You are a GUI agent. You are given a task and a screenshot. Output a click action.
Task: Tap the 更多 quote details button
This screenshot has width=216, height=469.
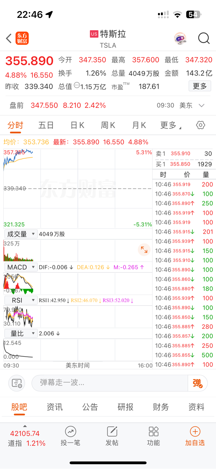(x=200, y=86)
